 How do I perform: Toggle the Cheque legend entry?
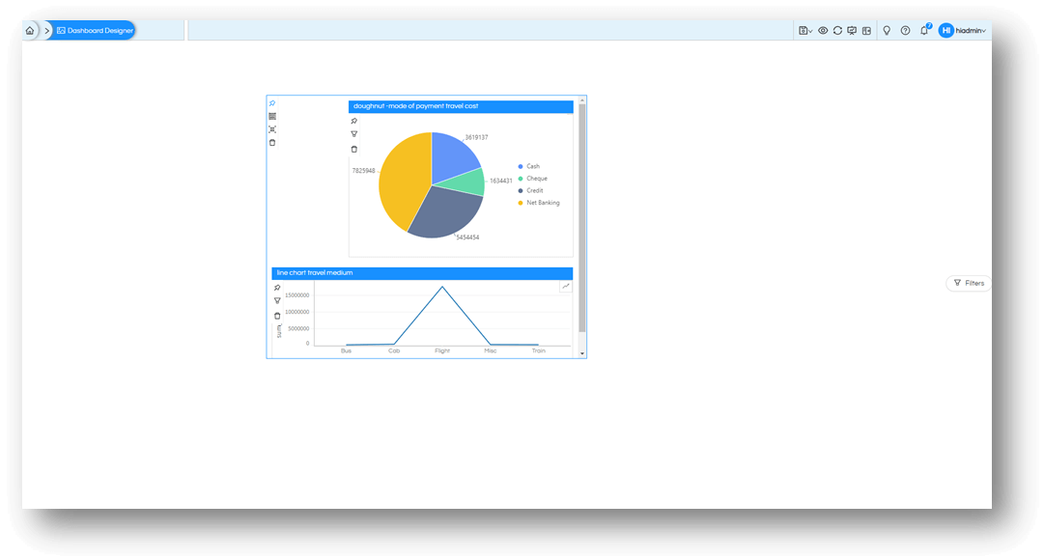coord(533,179)
